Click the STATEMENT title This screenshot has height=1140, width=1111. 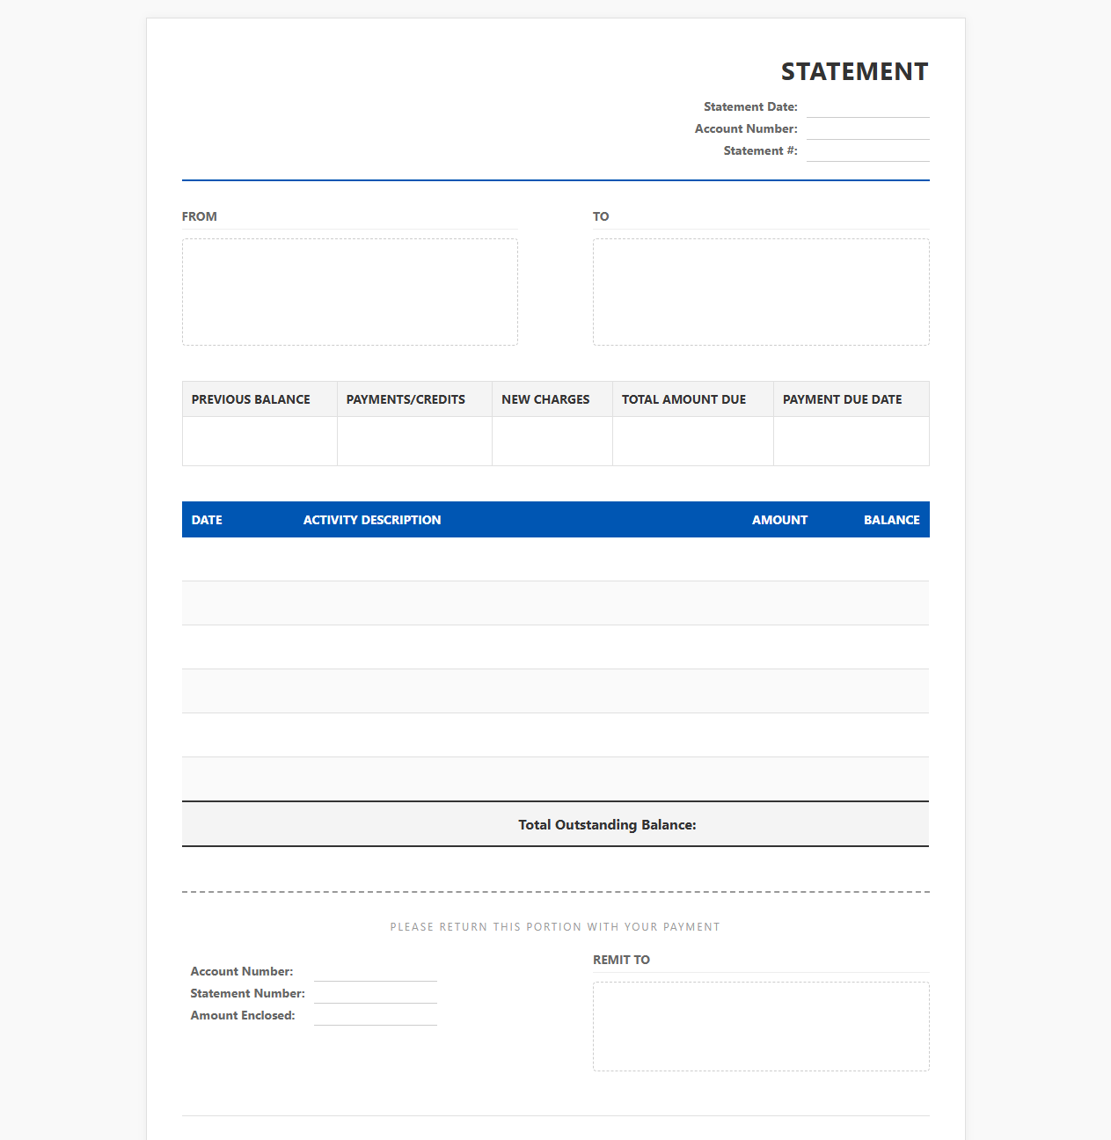pyautogui.click(x=854, y=71)
